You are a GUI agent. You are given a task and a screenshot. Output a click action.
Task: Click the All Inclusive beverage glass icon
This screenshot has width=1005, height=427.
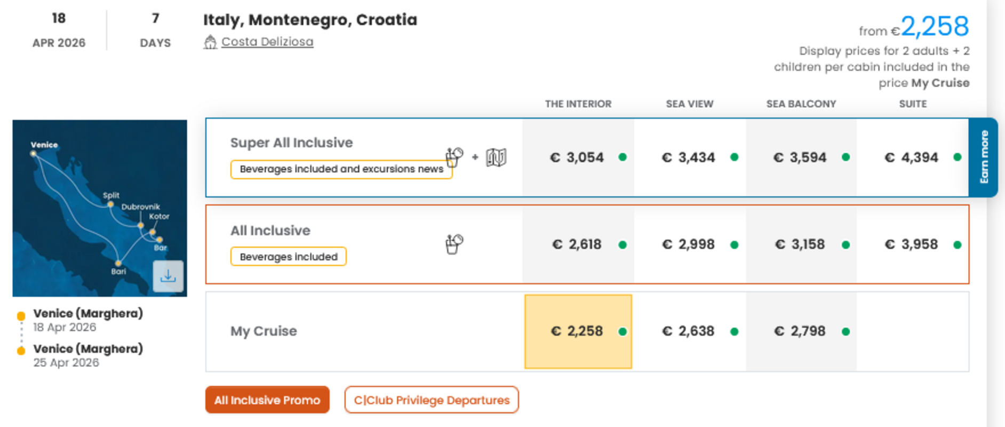point(454,244)
